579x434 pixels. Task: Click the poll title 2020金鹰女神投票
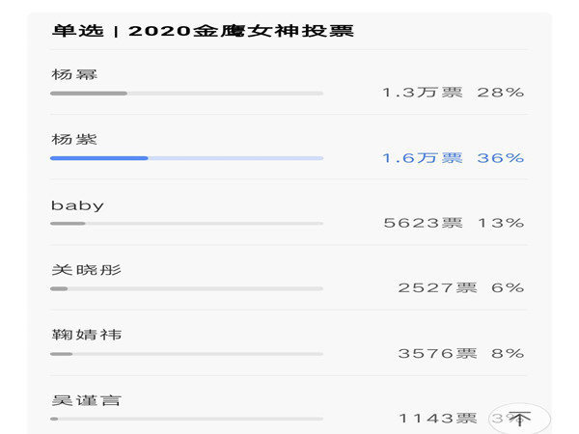(241, 31)
